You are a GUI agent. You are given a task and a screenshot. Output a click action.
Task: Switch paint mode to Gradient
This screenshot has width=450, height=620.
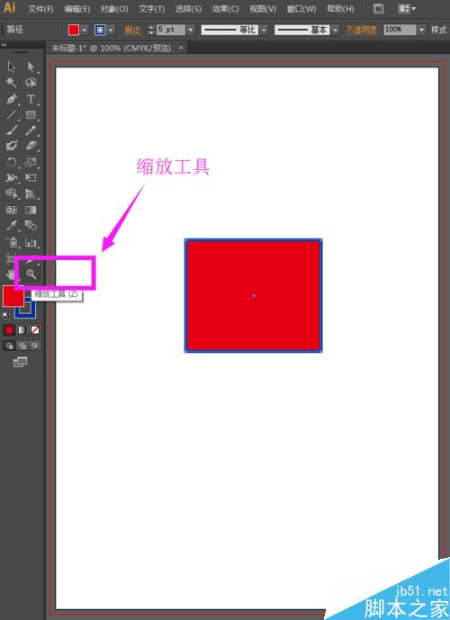coord(22,329)
